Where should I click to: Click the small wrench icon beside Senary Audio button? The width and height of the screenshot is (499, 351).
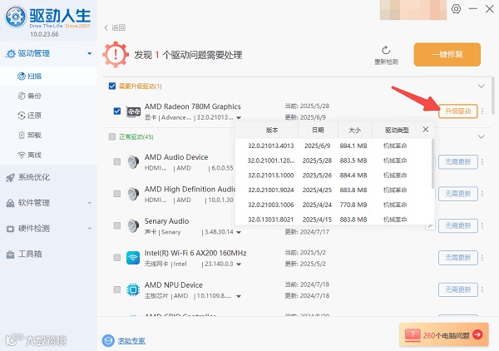[430, 225]
